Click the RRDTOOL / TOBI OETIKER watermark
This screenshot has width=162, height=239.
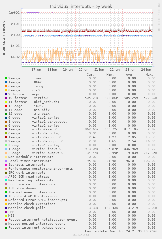[x=159, y=18]
